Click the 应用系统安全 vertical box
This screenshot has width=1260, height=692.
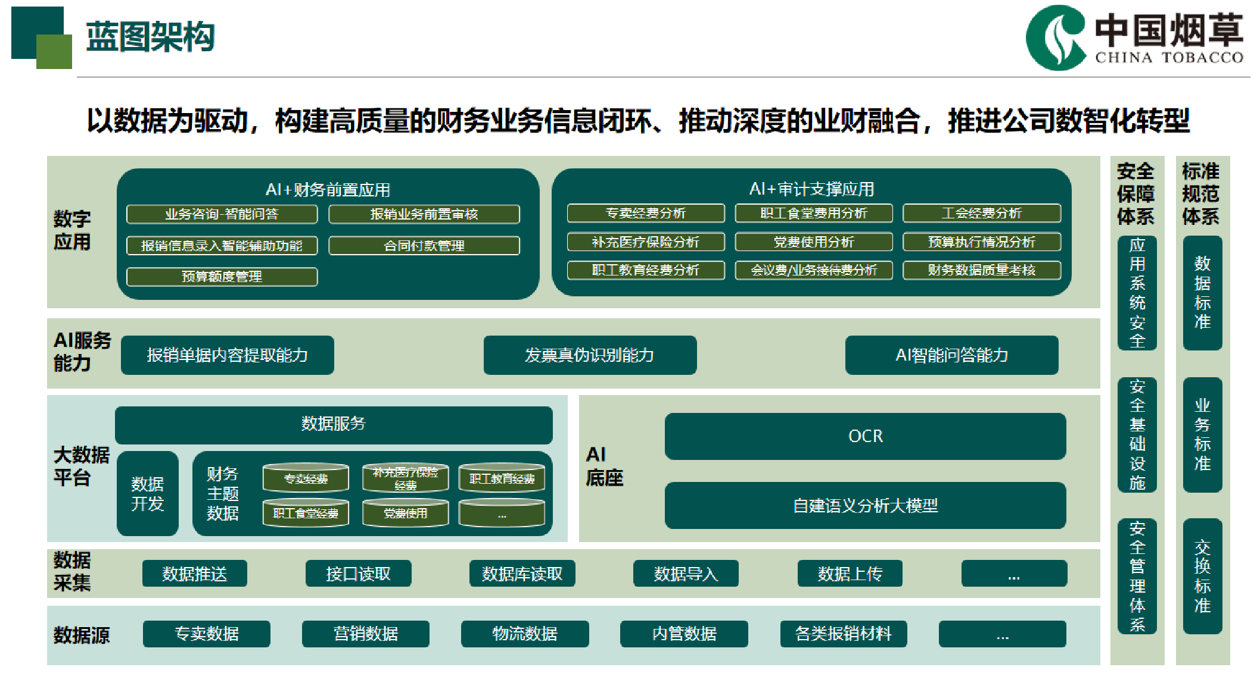(x=1137, y=293)
